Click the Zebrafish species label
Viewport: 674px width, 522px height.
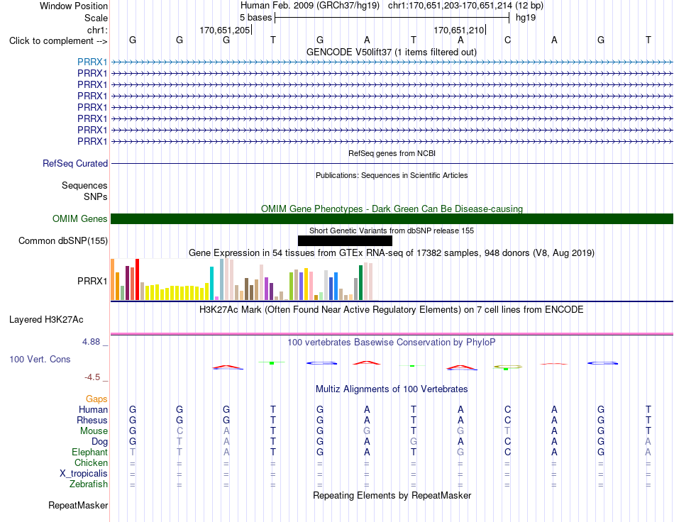(89, 484)
